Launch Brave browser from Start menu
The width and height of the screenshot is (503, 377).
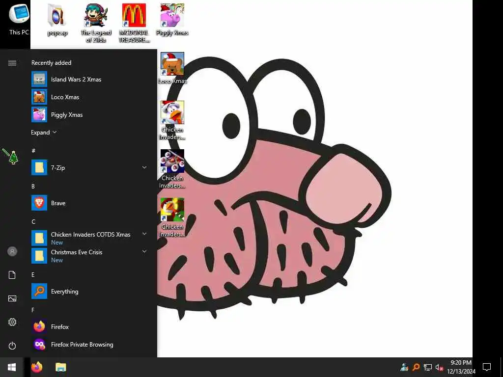click(x=90, y=203)
